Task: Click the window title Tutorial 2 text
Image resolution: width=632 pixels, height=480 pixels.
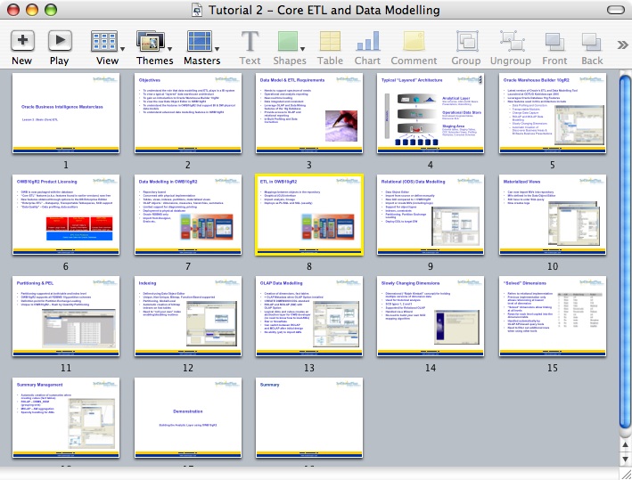Action: (x=324, y=10)
